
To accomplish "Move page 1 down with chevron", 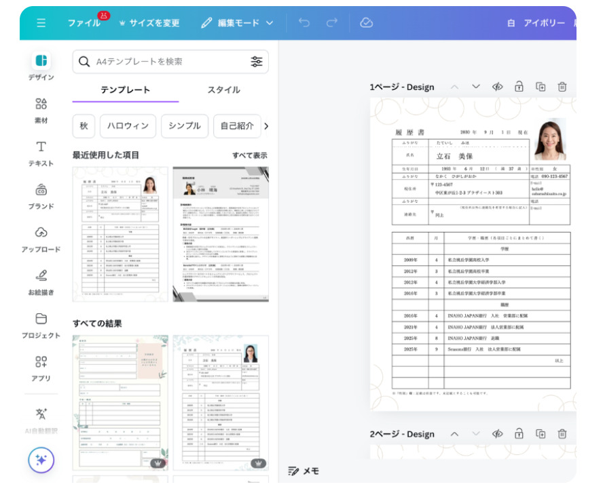I will pos(475,87).
